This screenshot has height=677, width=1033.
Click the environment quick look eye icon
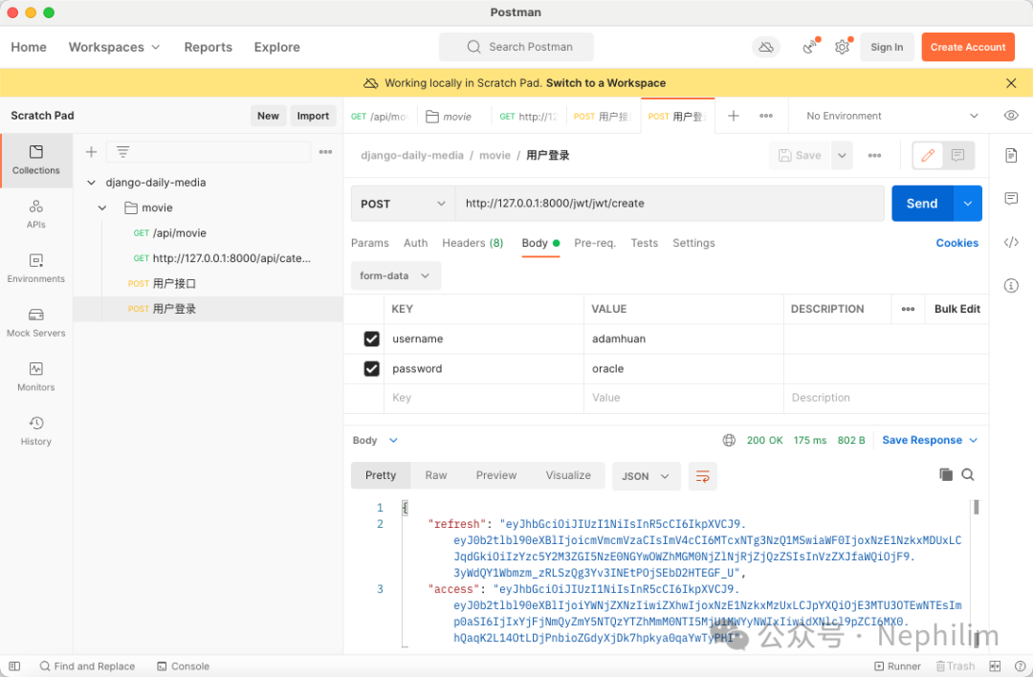click(x=1011, y=116)
